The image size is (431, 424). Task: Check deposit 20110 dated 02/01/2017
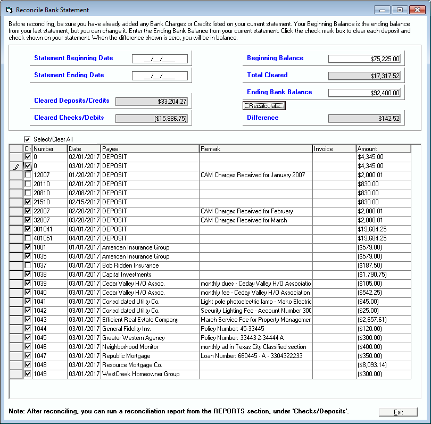pos(28,184)
